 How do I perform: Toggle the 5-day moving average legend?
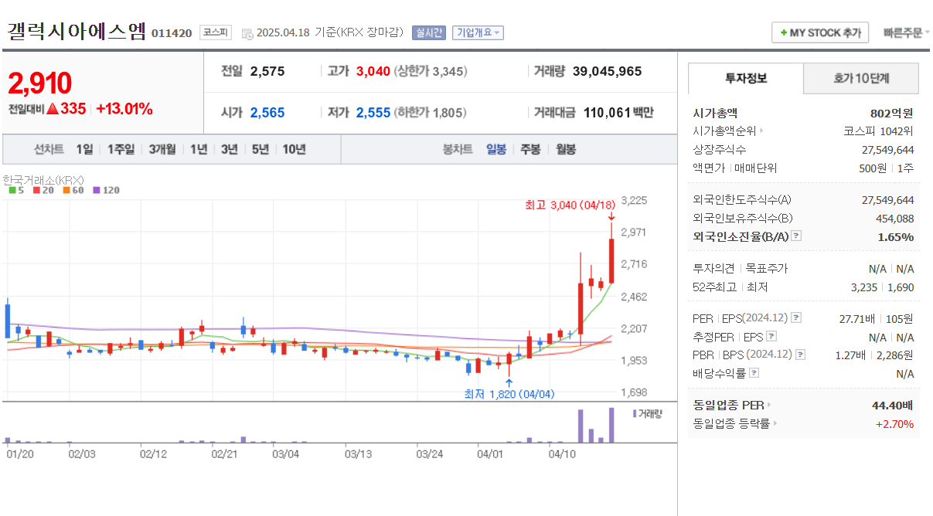(12, 189)
